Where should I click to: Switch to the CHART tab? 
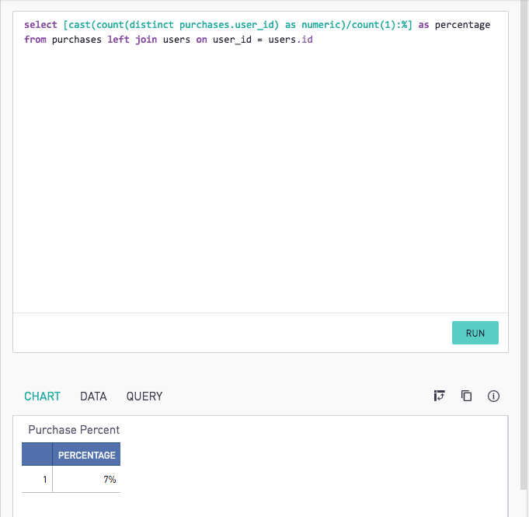point(42,396)
